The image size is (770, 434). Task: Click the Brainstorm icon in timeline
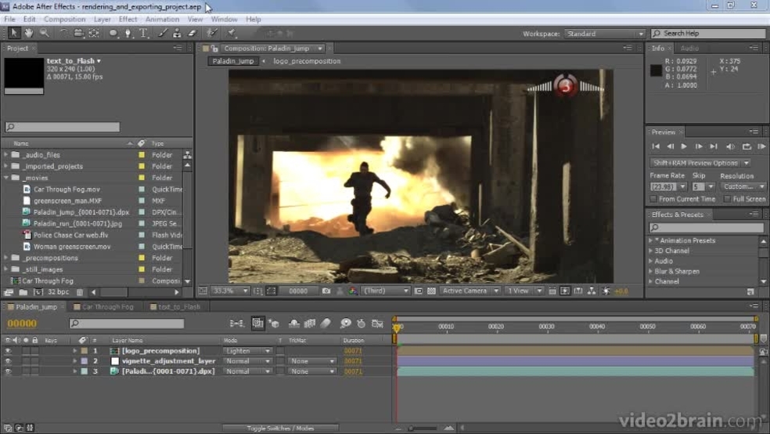click(346, 323)
